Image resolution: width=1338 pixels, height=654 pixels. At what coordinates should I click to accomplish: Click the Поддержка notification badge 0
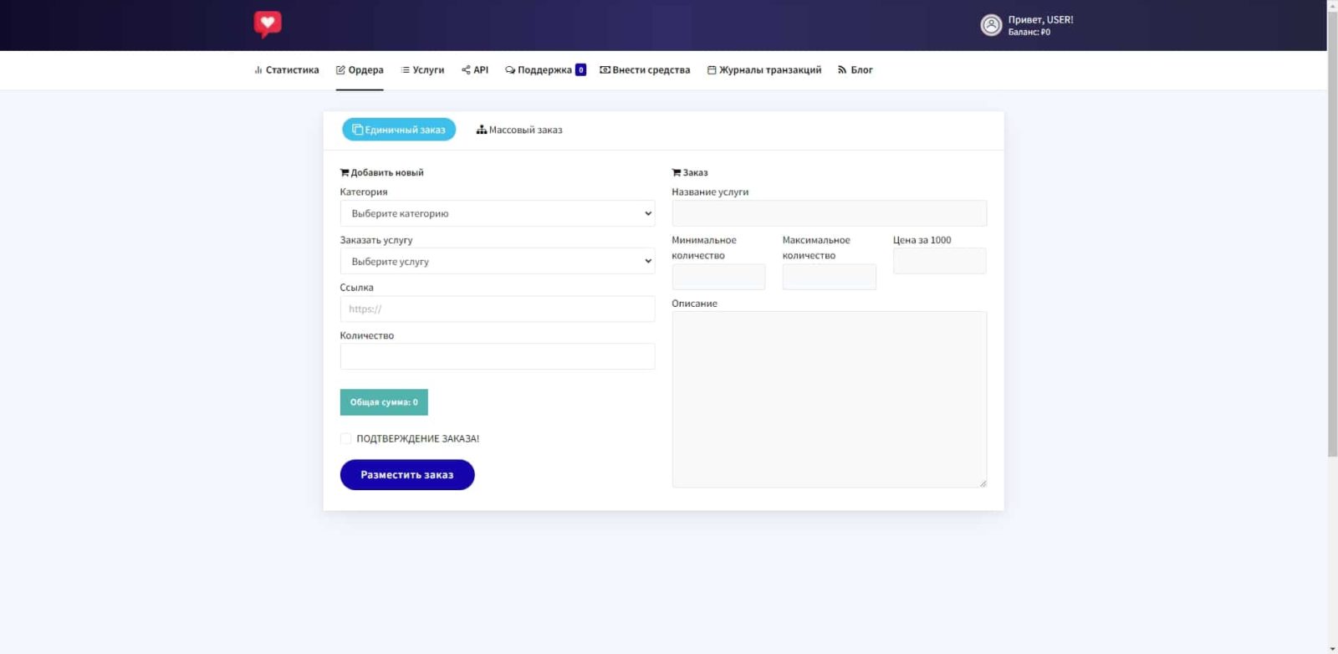point(580,70)
